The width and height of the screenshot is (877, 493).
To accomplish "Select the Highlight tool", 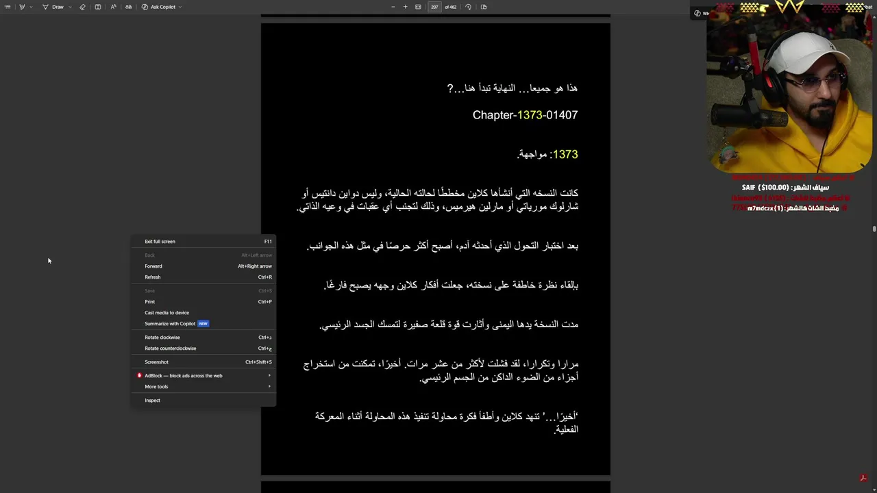I will click(x=23, y=7).
